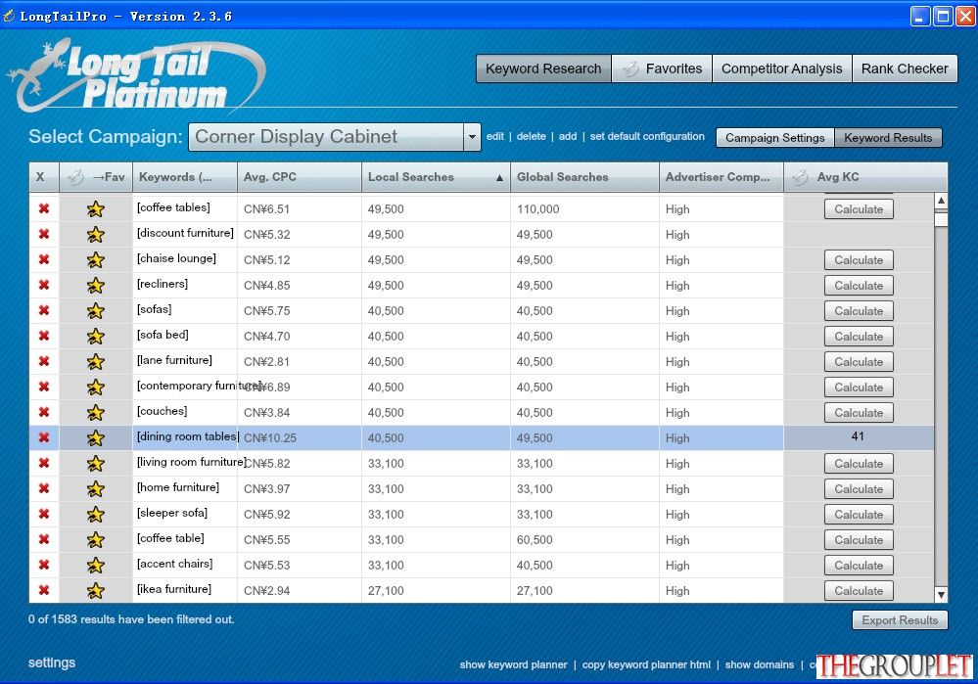
Task: Click show keyword planner link
Action: [x=513, y=664]
